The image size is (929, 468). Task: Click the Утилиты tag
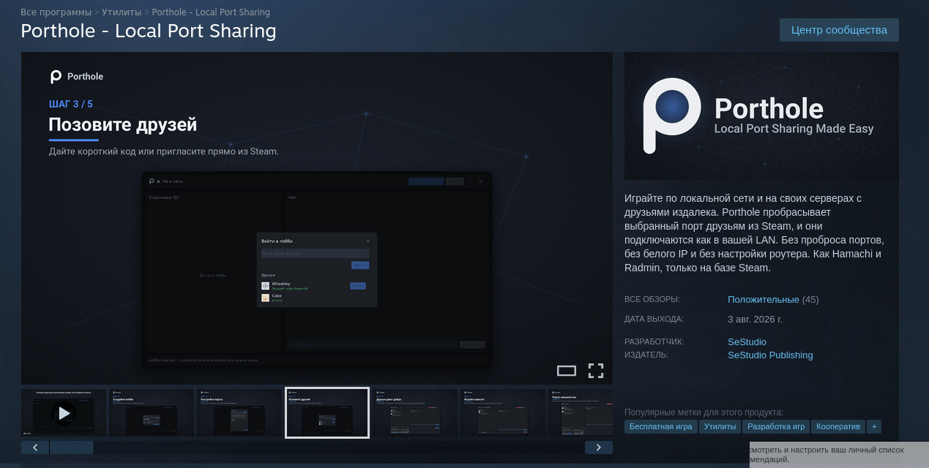point(720,426)
